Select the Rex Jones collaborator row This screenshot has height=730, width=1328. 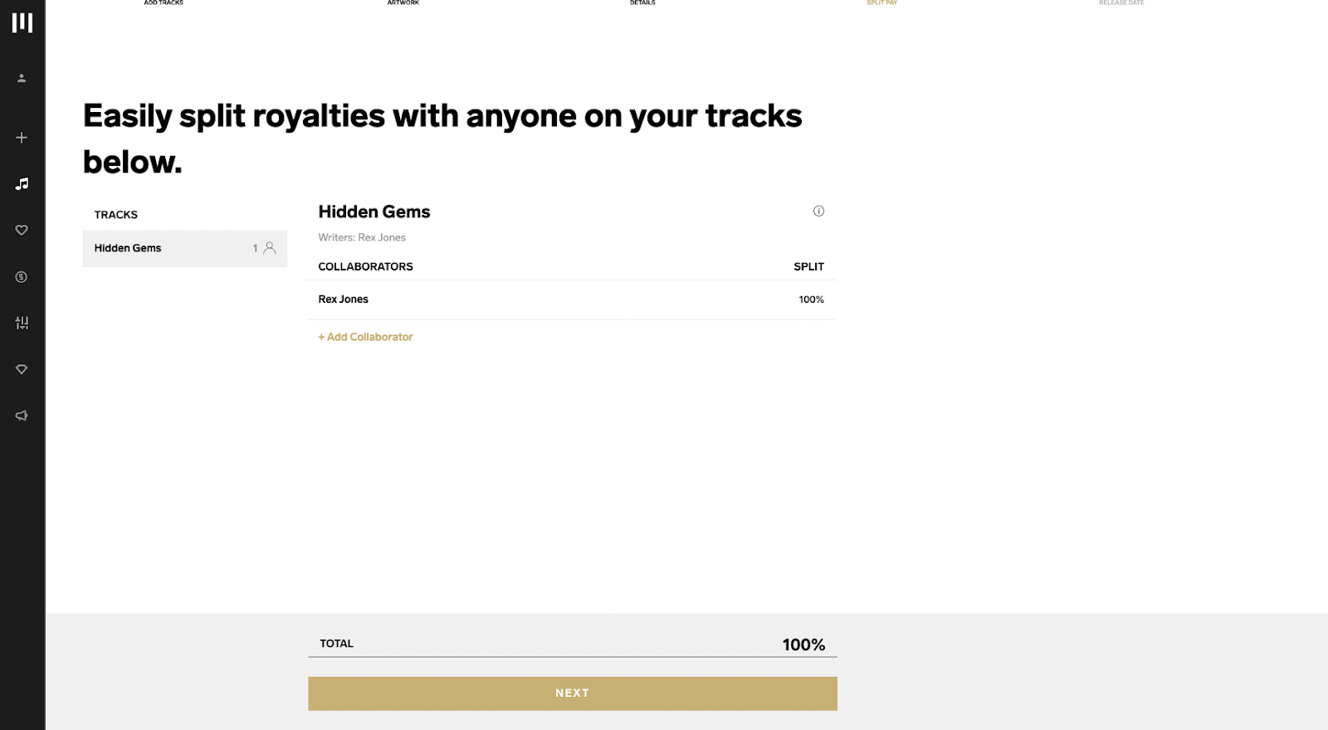571,299
